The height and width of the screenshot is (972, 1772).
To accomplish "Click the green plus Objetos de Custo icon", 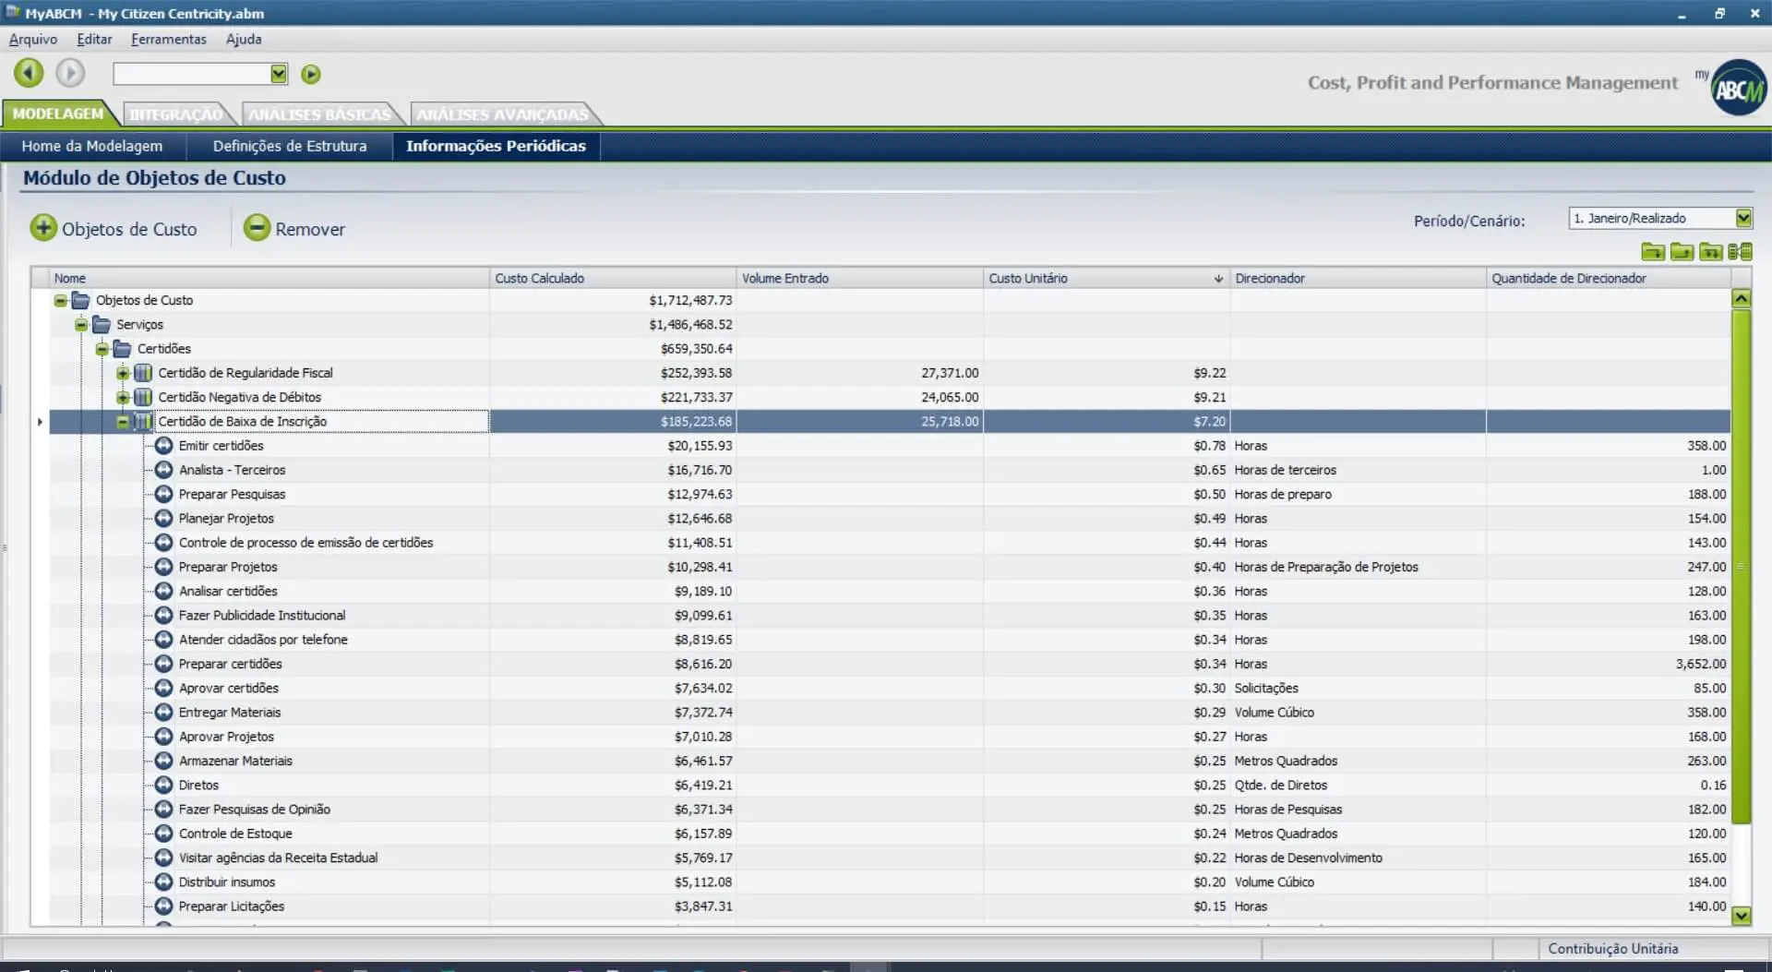I will pyautogui.click(x=43, y=228).
